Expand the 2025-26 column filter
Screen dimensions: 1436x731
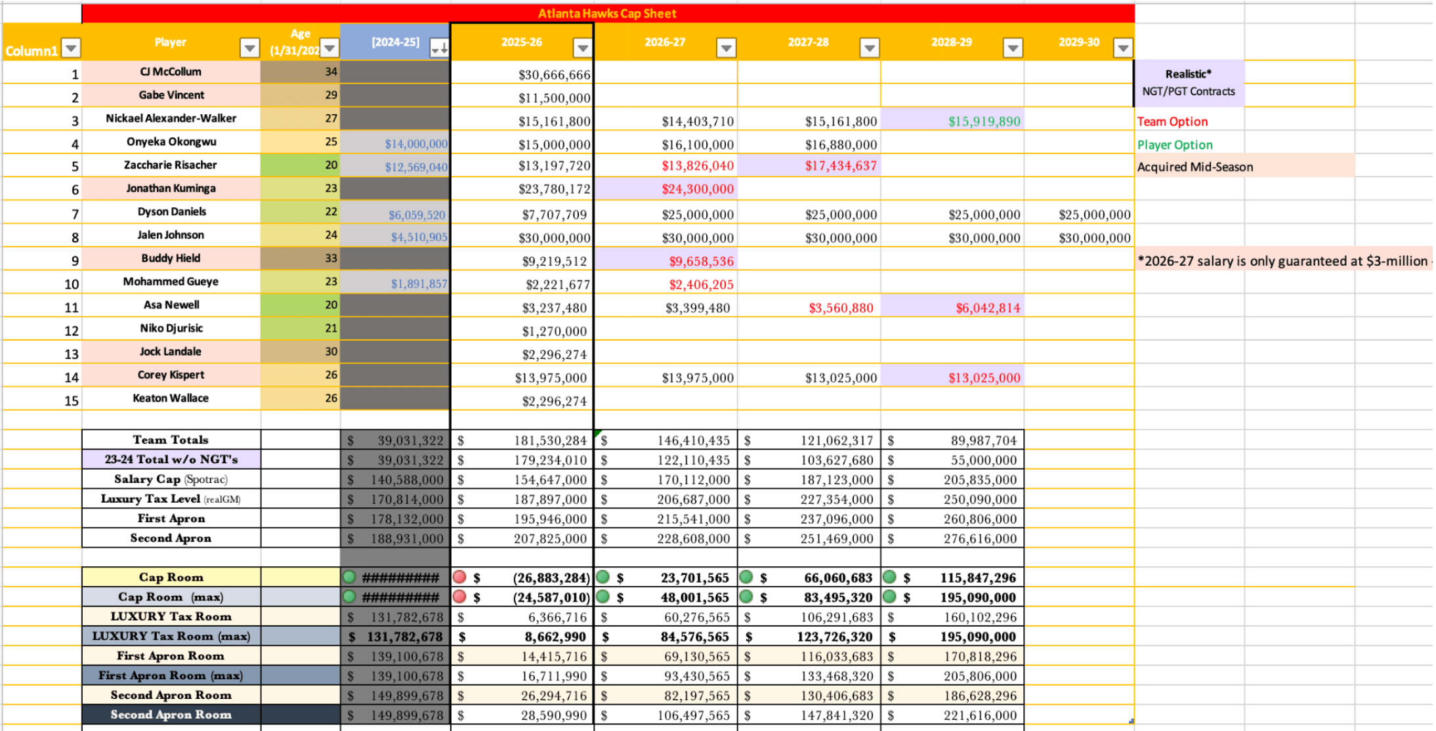click(582, 48)
